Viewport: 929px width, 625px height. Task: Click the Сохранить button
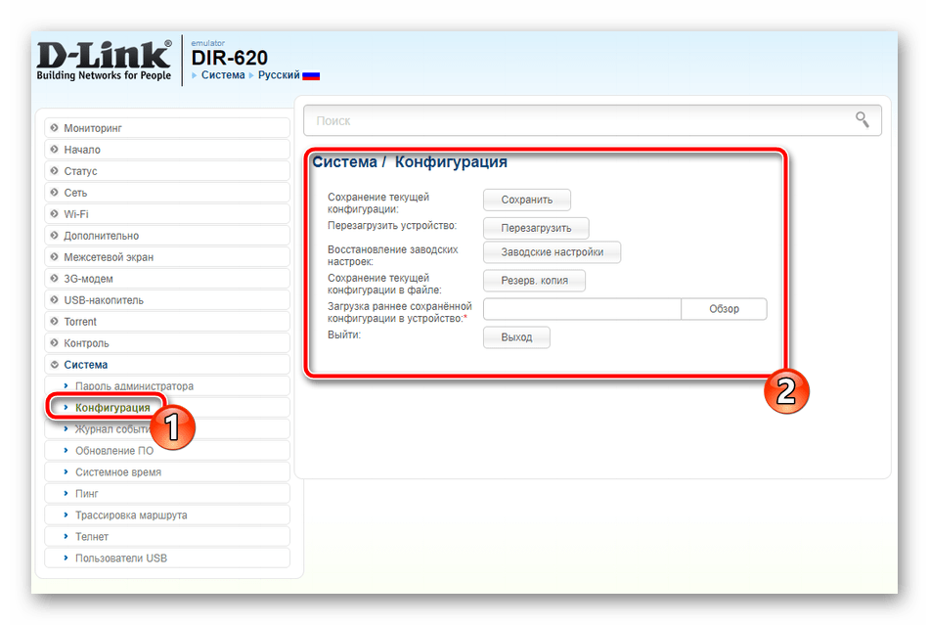tap(527, 200)
